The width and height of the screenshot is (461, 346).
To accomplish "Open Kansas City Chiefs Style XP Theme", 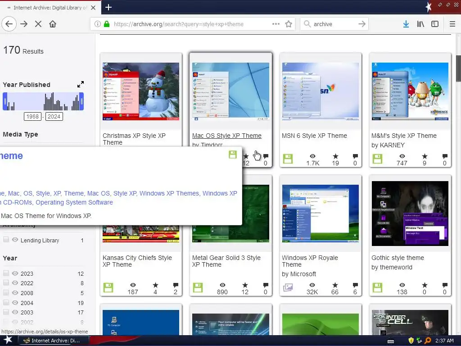I will [x=137, y=261].
